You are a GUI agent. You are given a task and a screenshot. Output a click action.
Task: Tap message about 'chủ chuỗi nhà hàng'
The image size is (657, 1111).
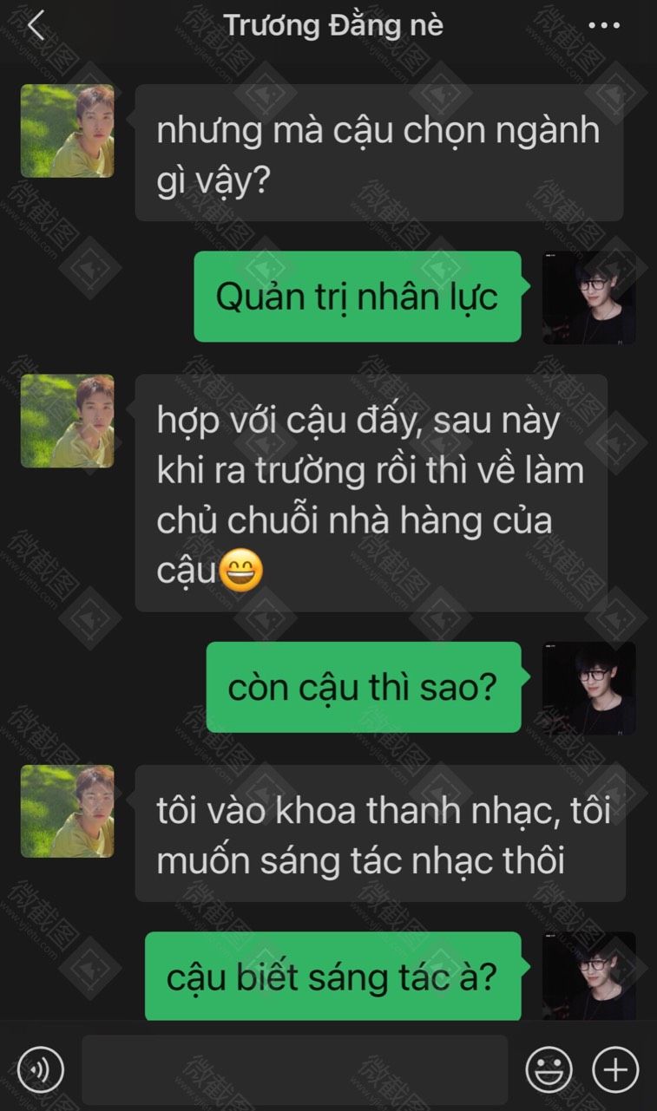(x=371, y=493)
